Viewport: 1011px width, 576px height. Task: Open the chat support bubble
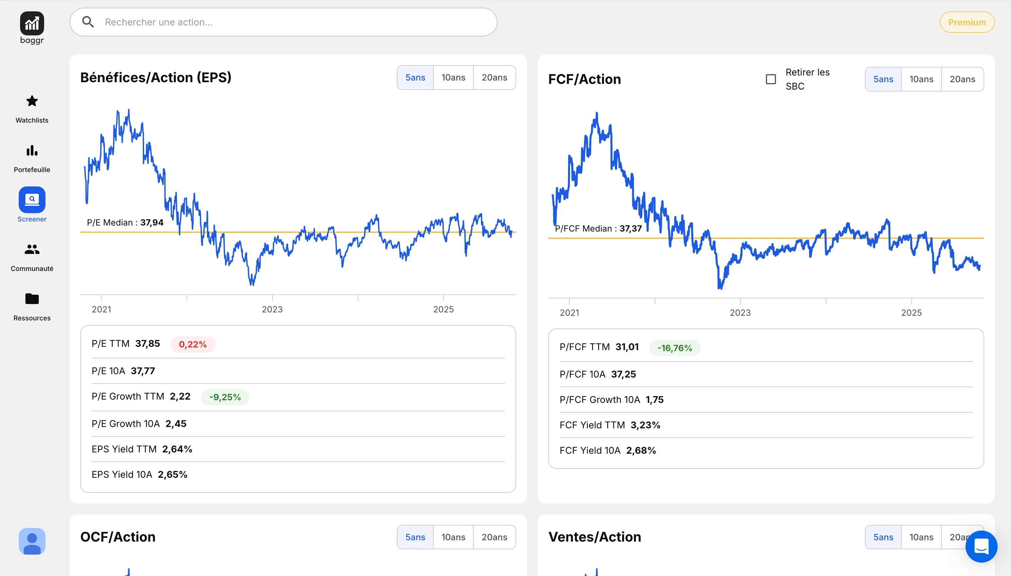pyautogui.click(x=981, y=547)
